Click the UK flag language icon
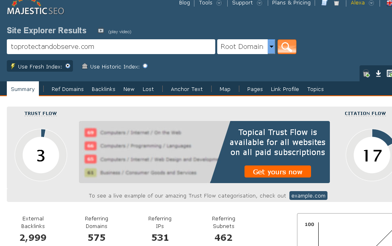This screenshot has height=246, width=392. (x=389, y=3)
